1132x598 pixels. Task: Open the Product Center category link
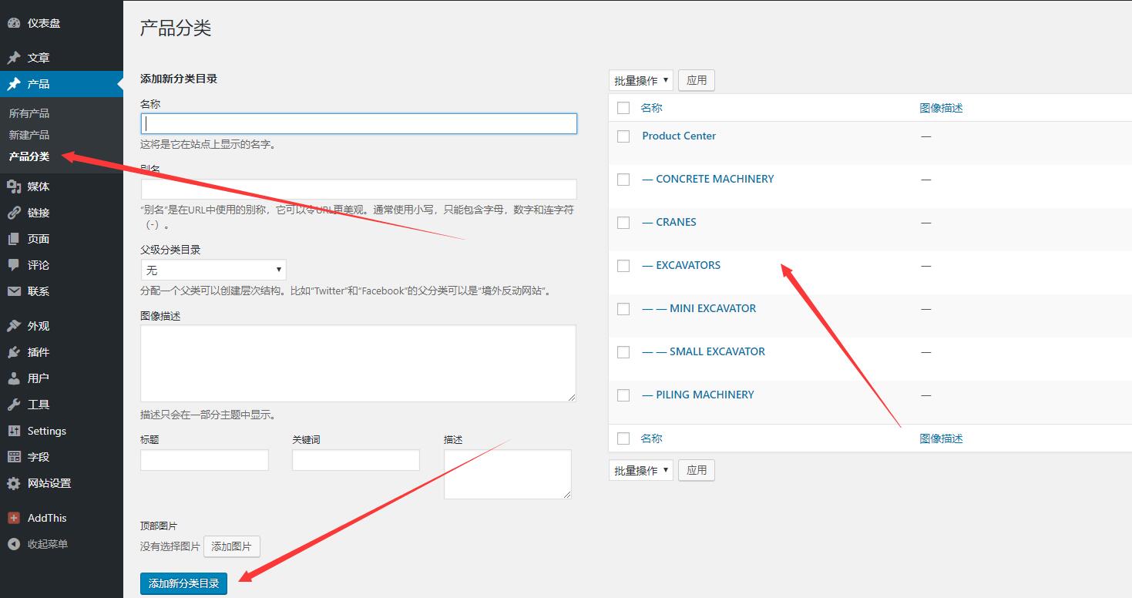pos(679,136)
